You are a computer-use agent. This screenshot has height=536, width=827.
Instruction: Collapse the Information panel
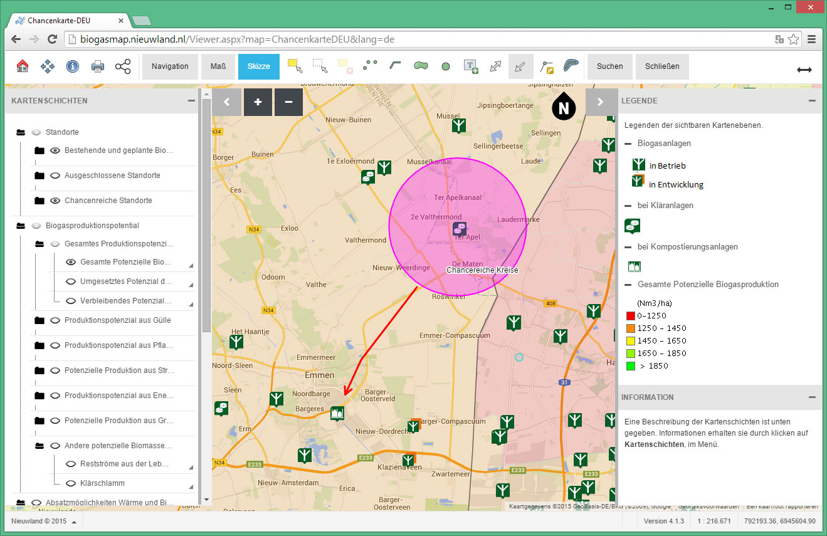click(x=812, y=397)
